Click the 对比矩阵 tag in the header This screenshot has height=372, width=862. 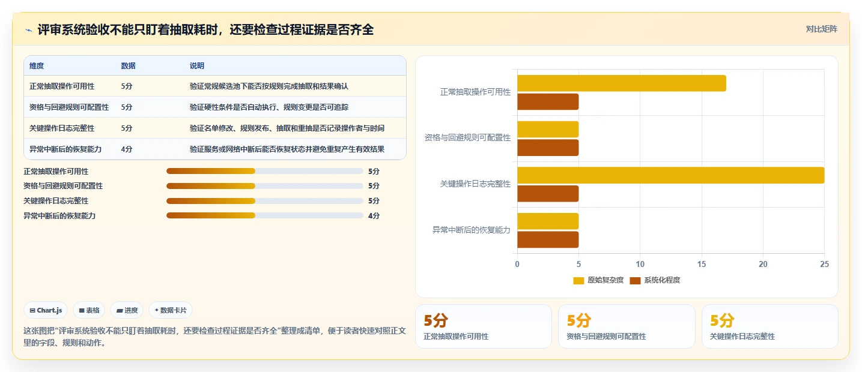click(x=821, y=29)
